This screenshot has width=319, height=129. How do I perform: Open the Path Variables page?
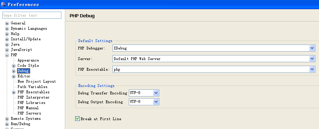coord(32,87)
